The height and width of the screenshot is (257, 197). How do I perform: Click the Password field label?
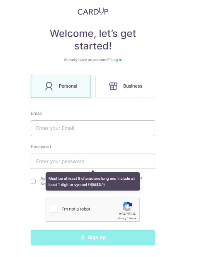pyautogui.click(x=41, y=147)
